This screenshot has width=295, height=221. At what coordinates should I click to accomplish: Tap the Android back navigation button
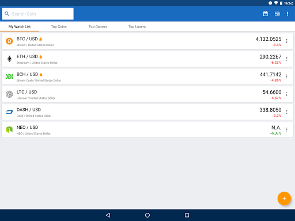(x=108, y=215)
